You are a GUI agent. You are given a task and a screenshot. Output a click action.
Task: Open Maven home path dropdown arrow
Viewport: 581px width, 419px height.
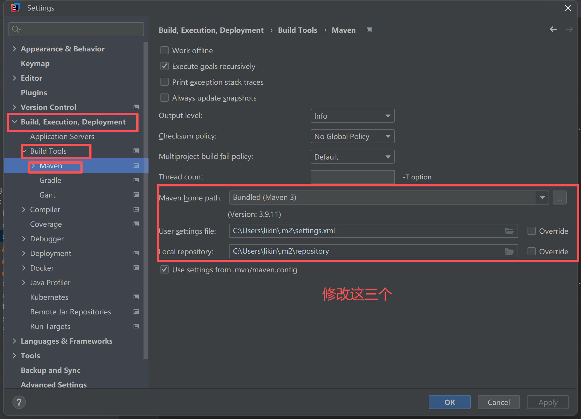click(x=542, y=198)
